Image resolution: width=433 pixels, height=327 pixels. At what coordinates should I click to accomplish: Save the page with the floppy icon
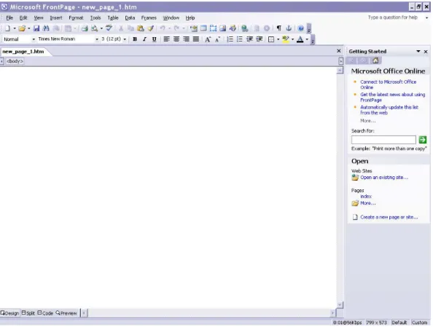point(36,28)
